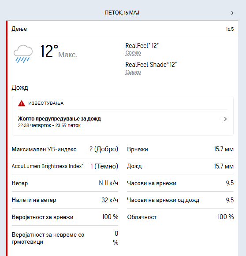Click the ИЗВЕСТУВАЊА alerts label
Screen dimensions: 246x256
click(46, 103)
